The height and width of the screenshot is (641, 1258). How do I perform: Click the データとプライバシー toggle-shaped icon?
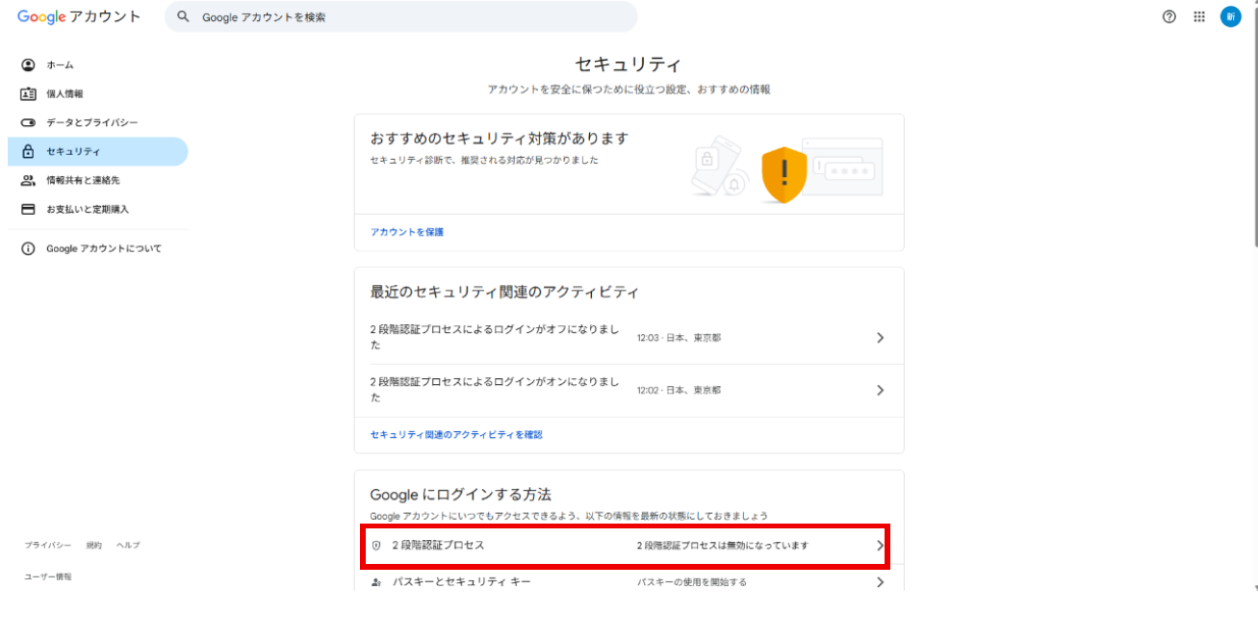28,122
